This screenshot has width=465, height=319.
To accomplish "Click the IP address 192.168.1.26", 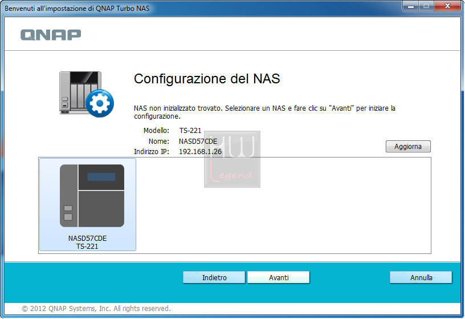I will pyautogui.click(x=200, y=151).
